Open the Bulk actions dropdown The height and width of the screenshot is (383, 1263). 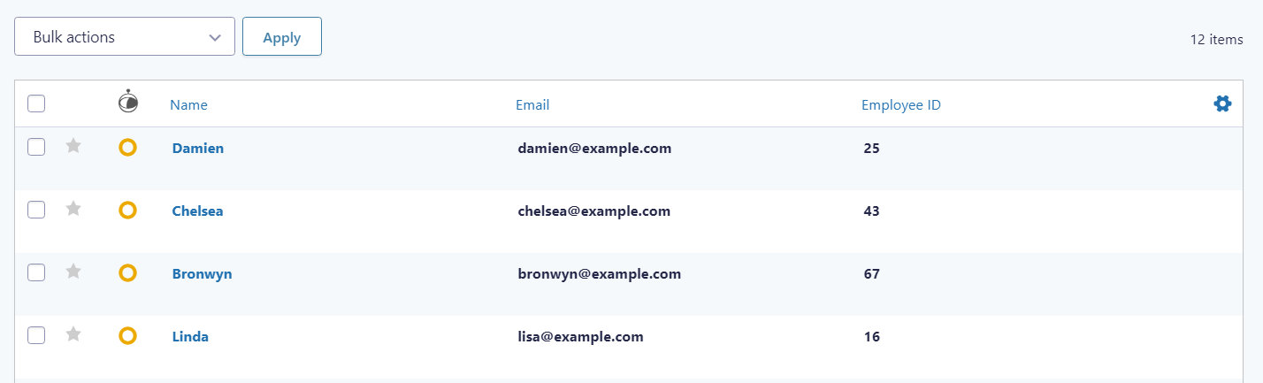(x=125, y=37)
